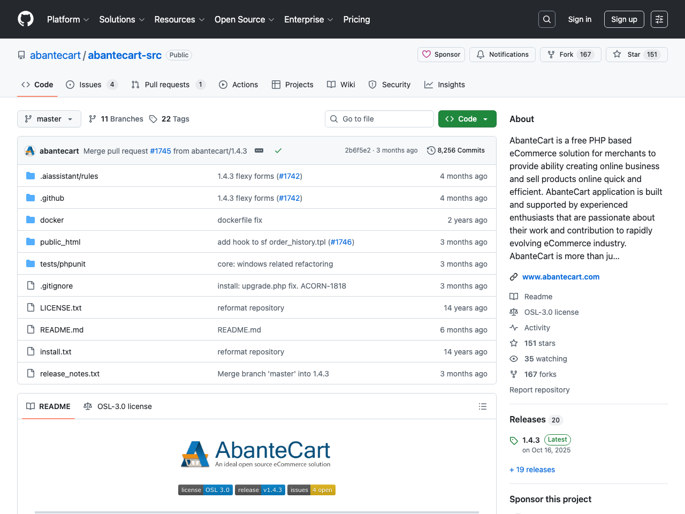The height and width of the screenshot is (514, 685).
Task: Click the green check mark on the latest commit
Action: click(x=278, y=150)
